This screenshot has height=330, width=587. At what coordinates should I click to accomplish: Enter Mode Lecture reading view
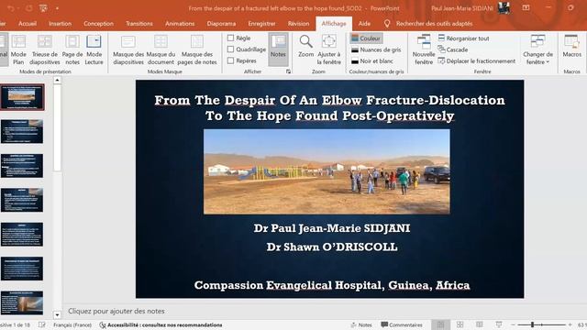point(94,50)
